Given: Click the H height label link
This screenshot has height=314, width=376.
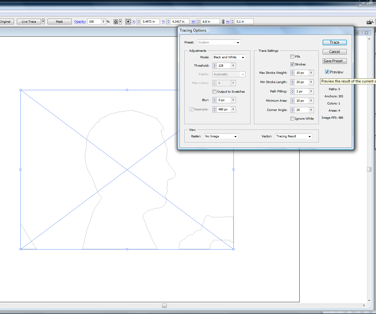Looking at the screenshot, I should pos(228,22).
